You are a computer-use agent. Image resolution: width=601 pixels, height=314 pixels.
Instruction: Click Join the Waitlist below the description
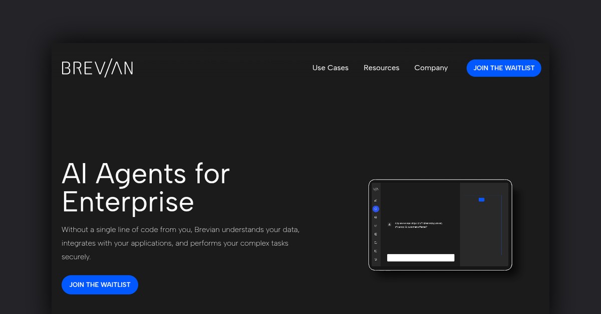(100, 284)
